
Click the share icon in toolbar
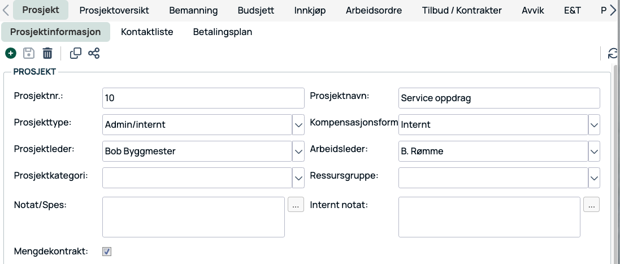[94, 54]
